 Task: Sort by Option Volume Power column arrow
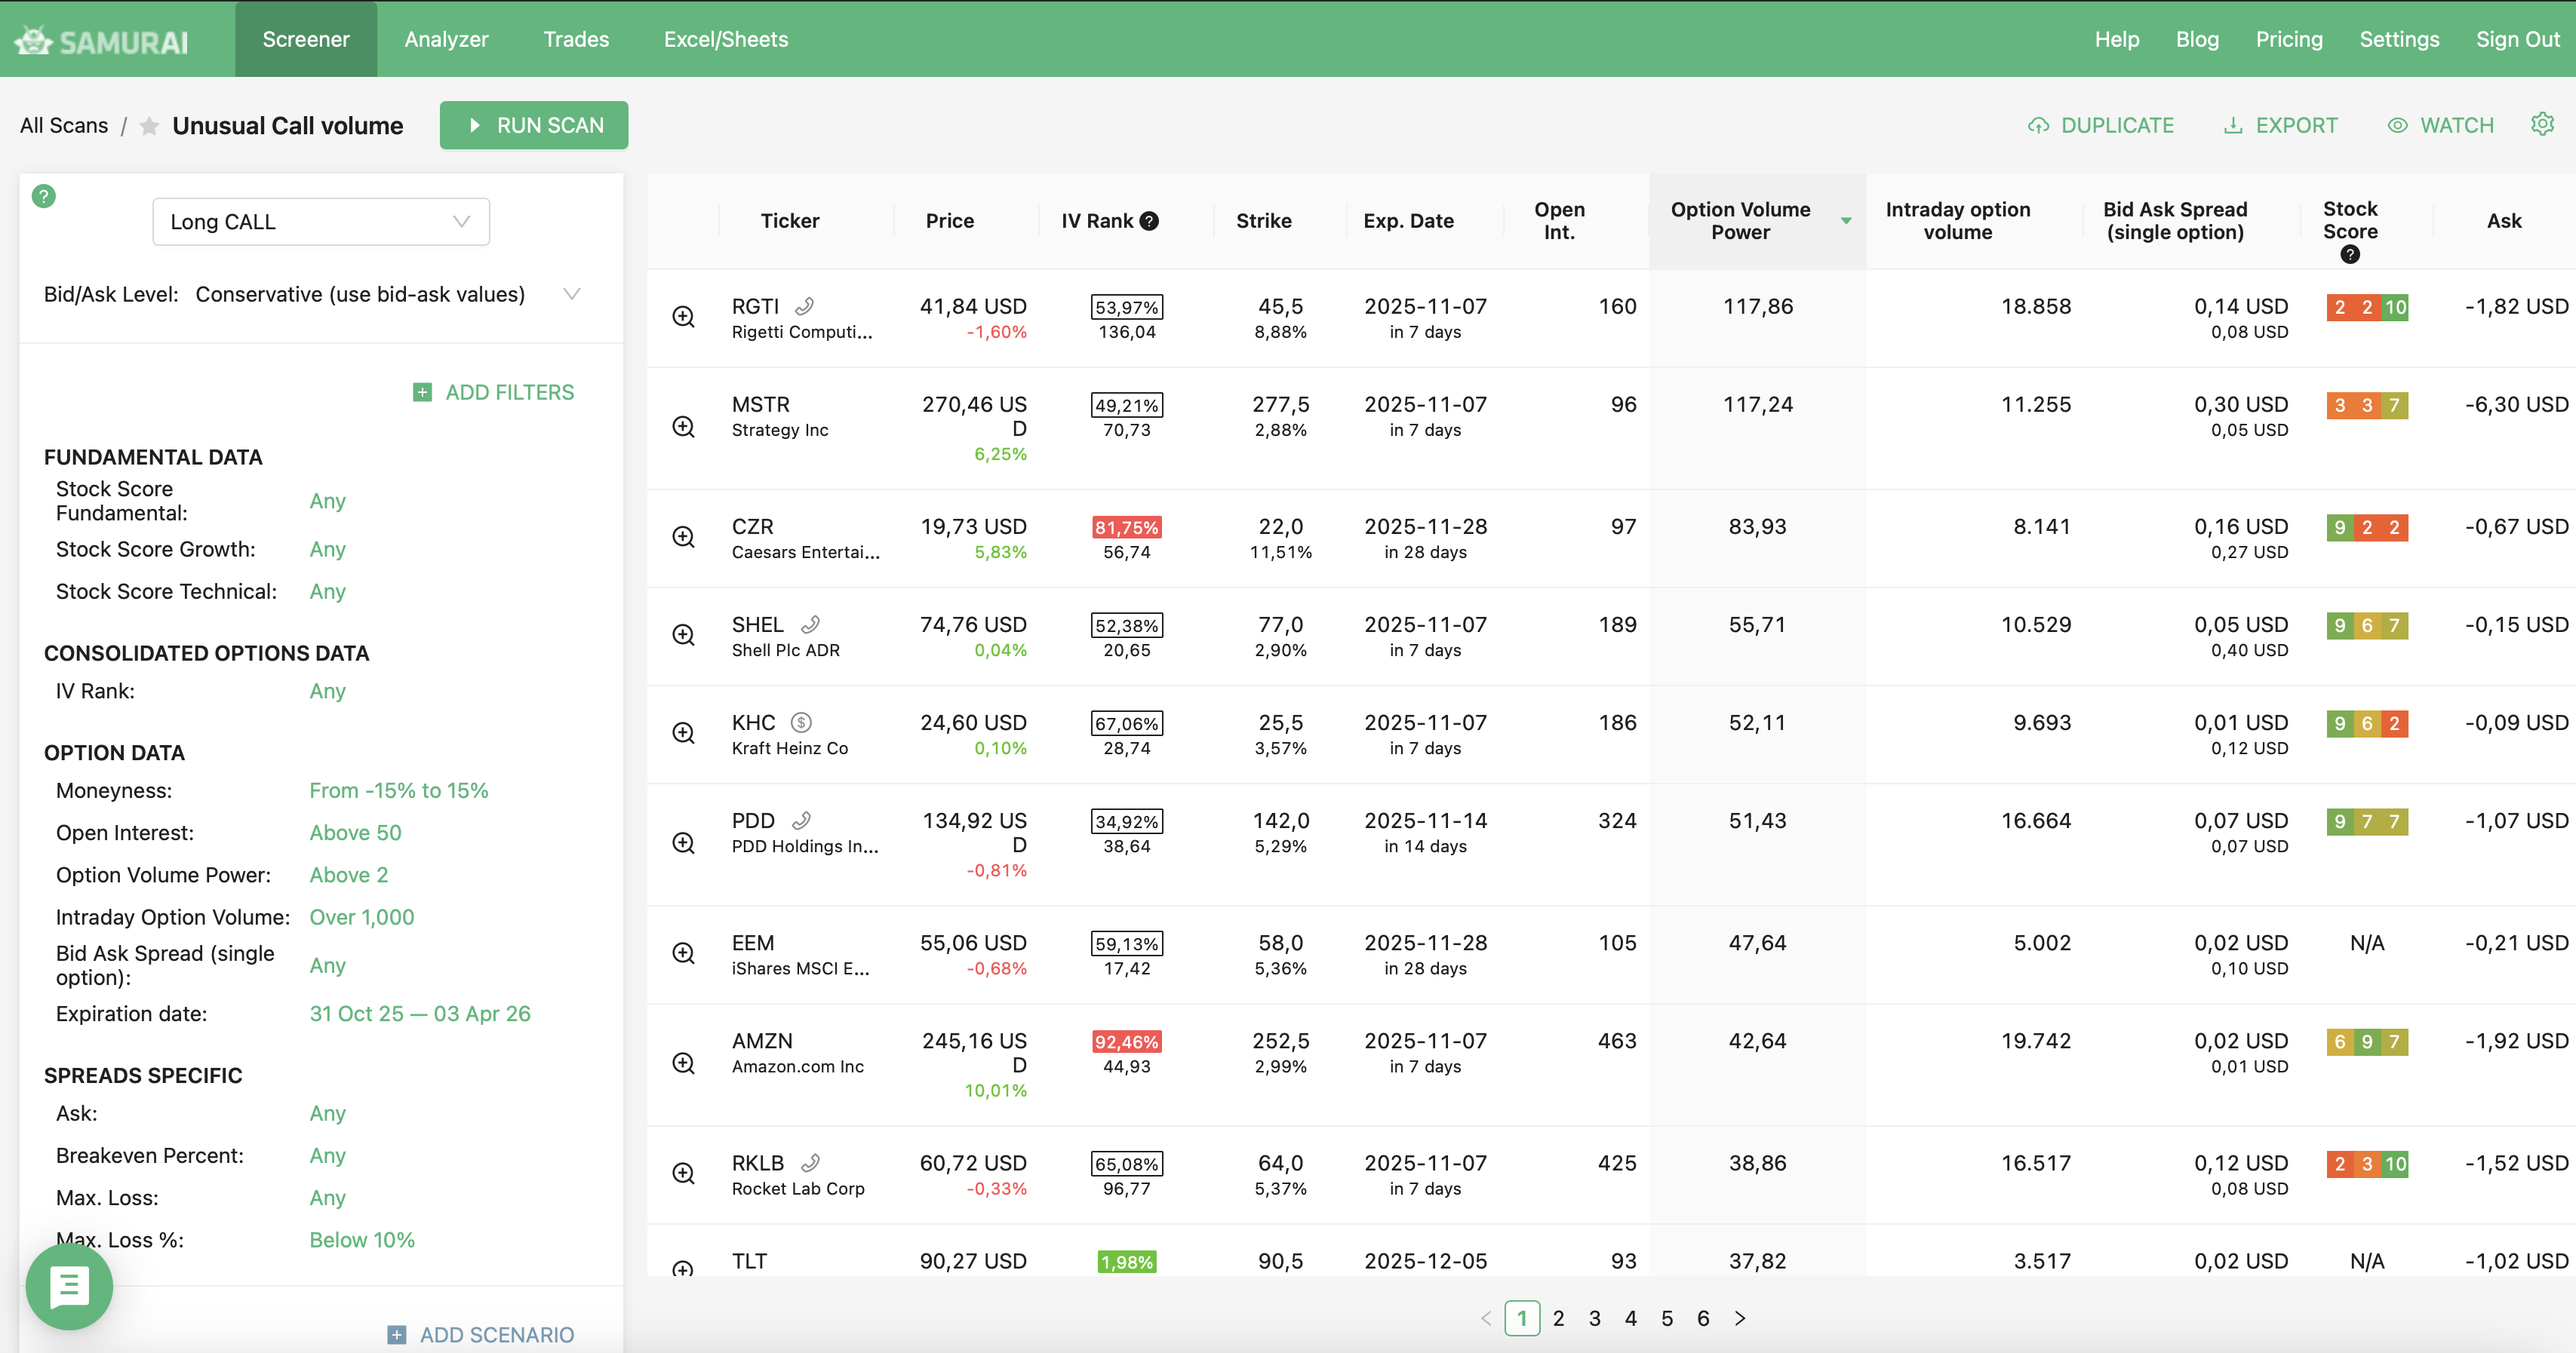coord(1846,221)
